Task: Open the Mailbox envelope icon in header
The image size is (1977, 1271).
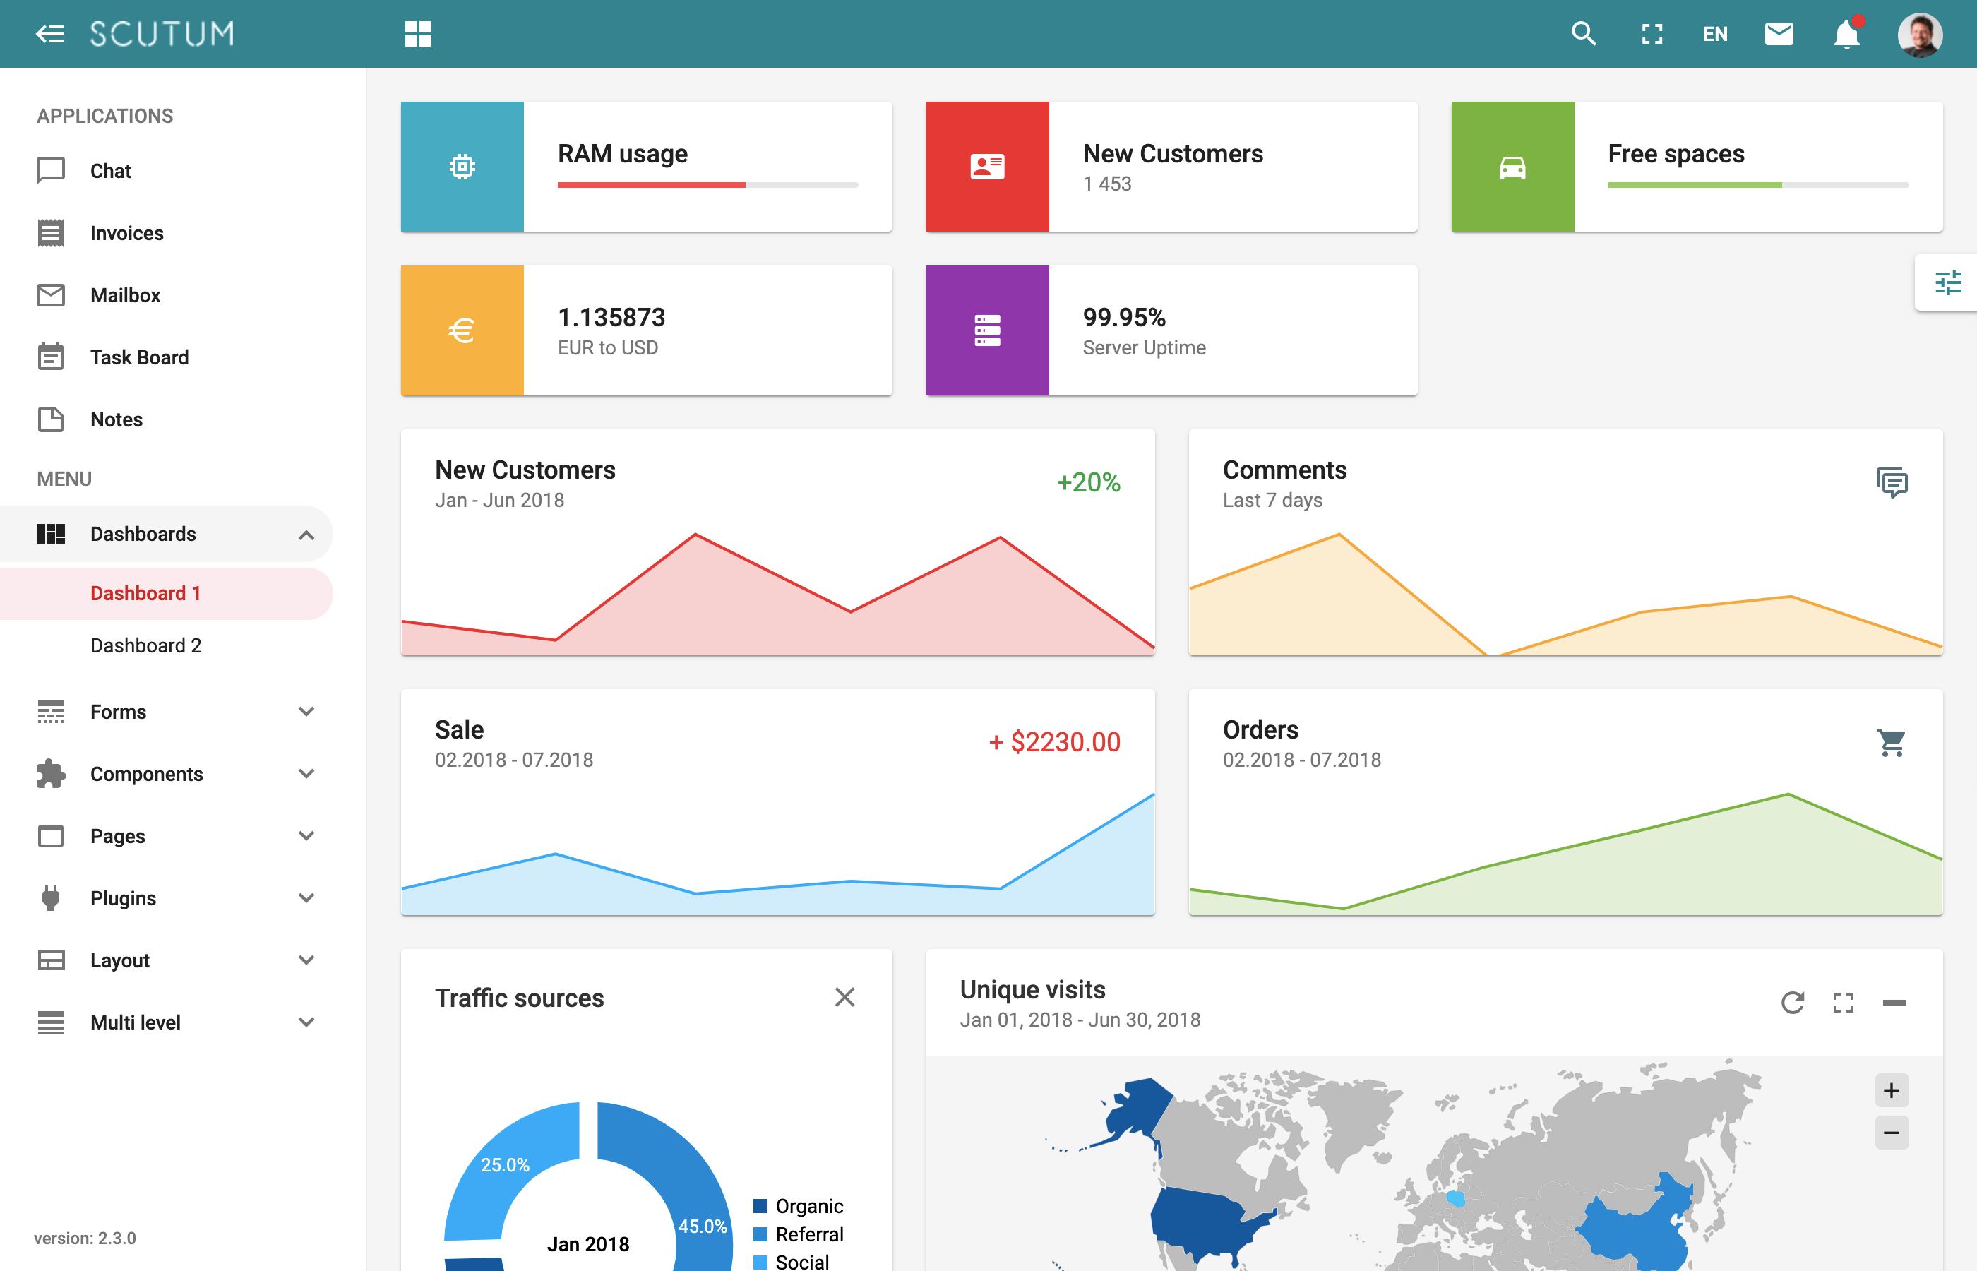Action: click(x=1780, y=34)
